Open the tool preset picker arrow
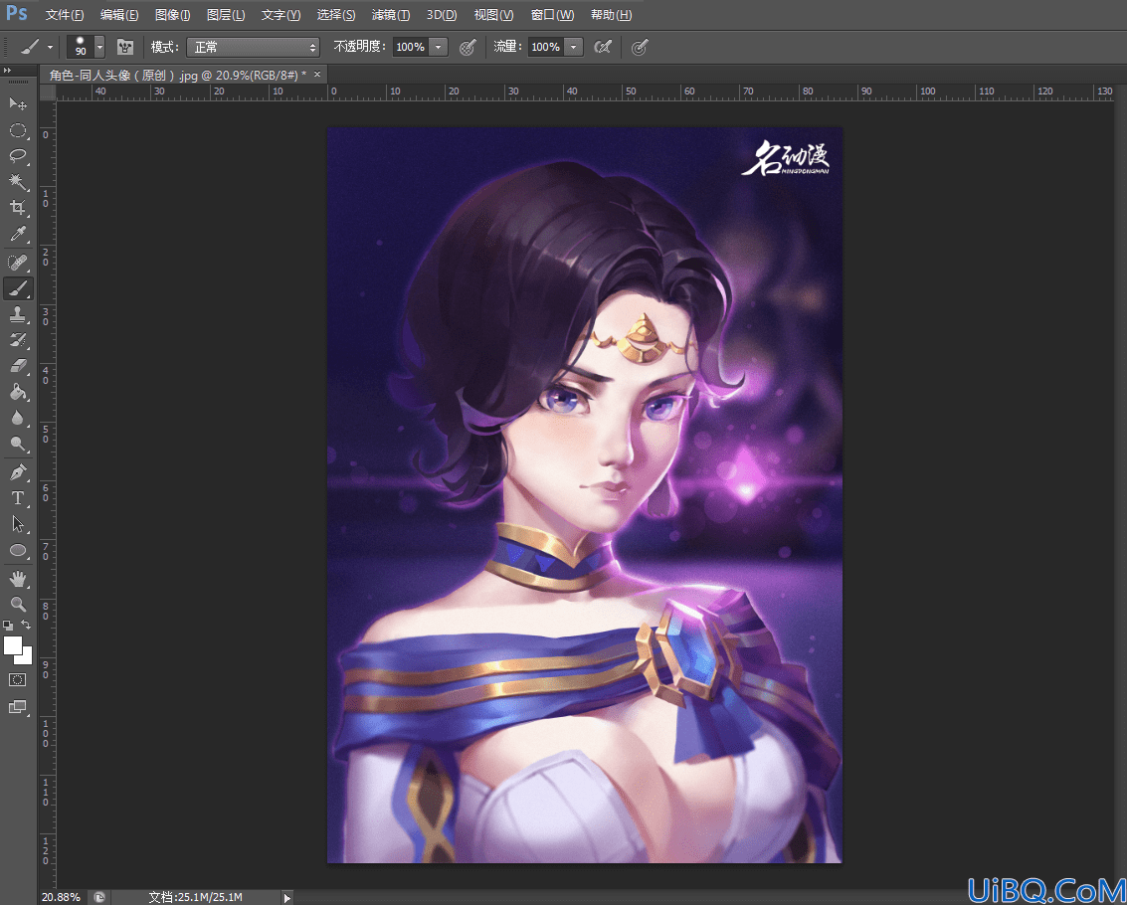 click(x=50, y=48)
